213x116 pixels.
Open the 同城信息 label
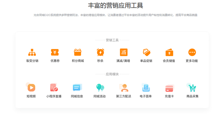pyautogui.click(x=77, y=96)
